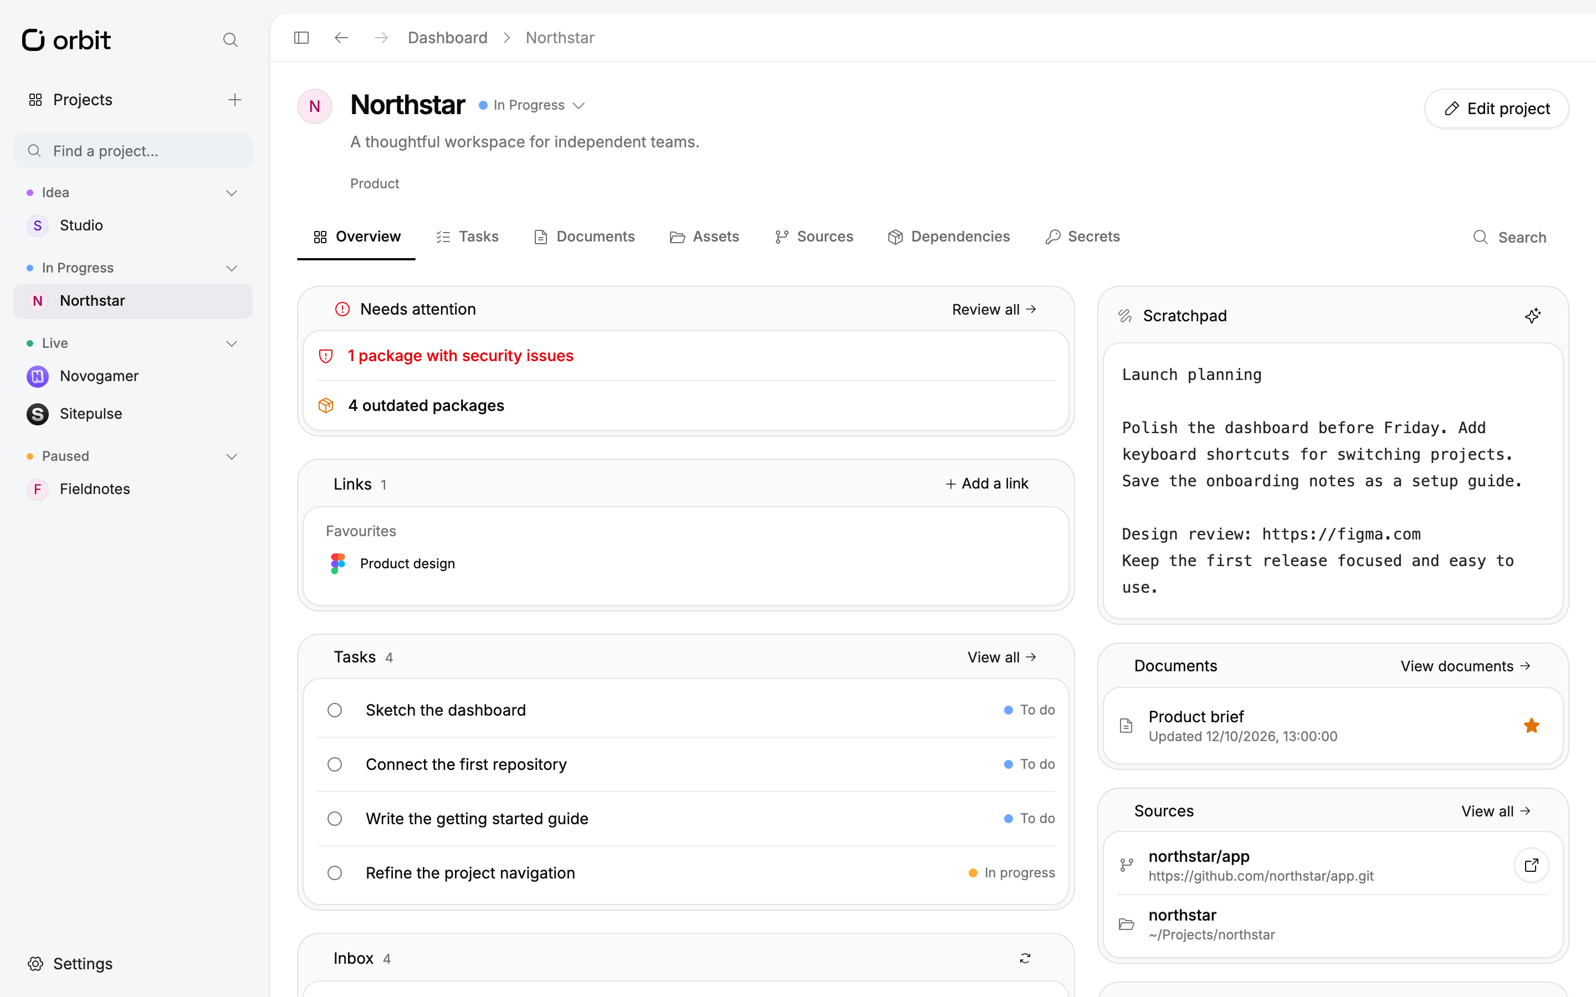Collapse the Live sidebar group
This screenshot has width=1596, height=997.
pos(232,343)
